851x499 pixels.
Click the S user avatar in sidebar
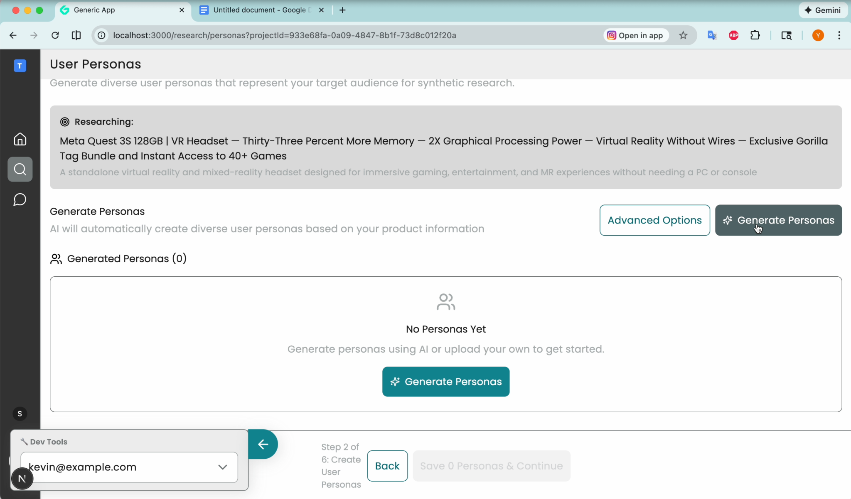[20, 414]
